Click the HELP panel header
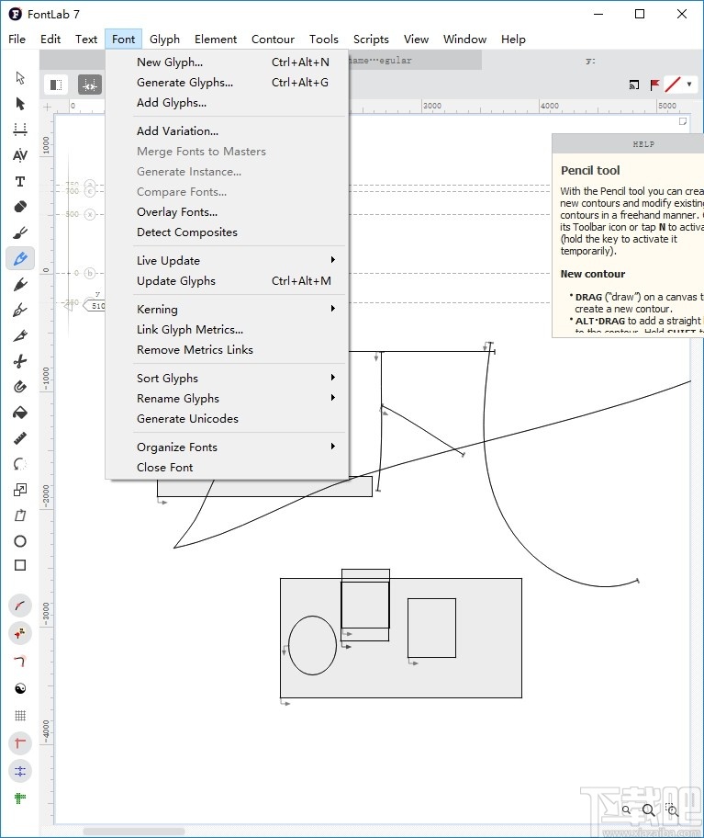The height and width of the screenshot is (838, 704). tap(628, 144)
